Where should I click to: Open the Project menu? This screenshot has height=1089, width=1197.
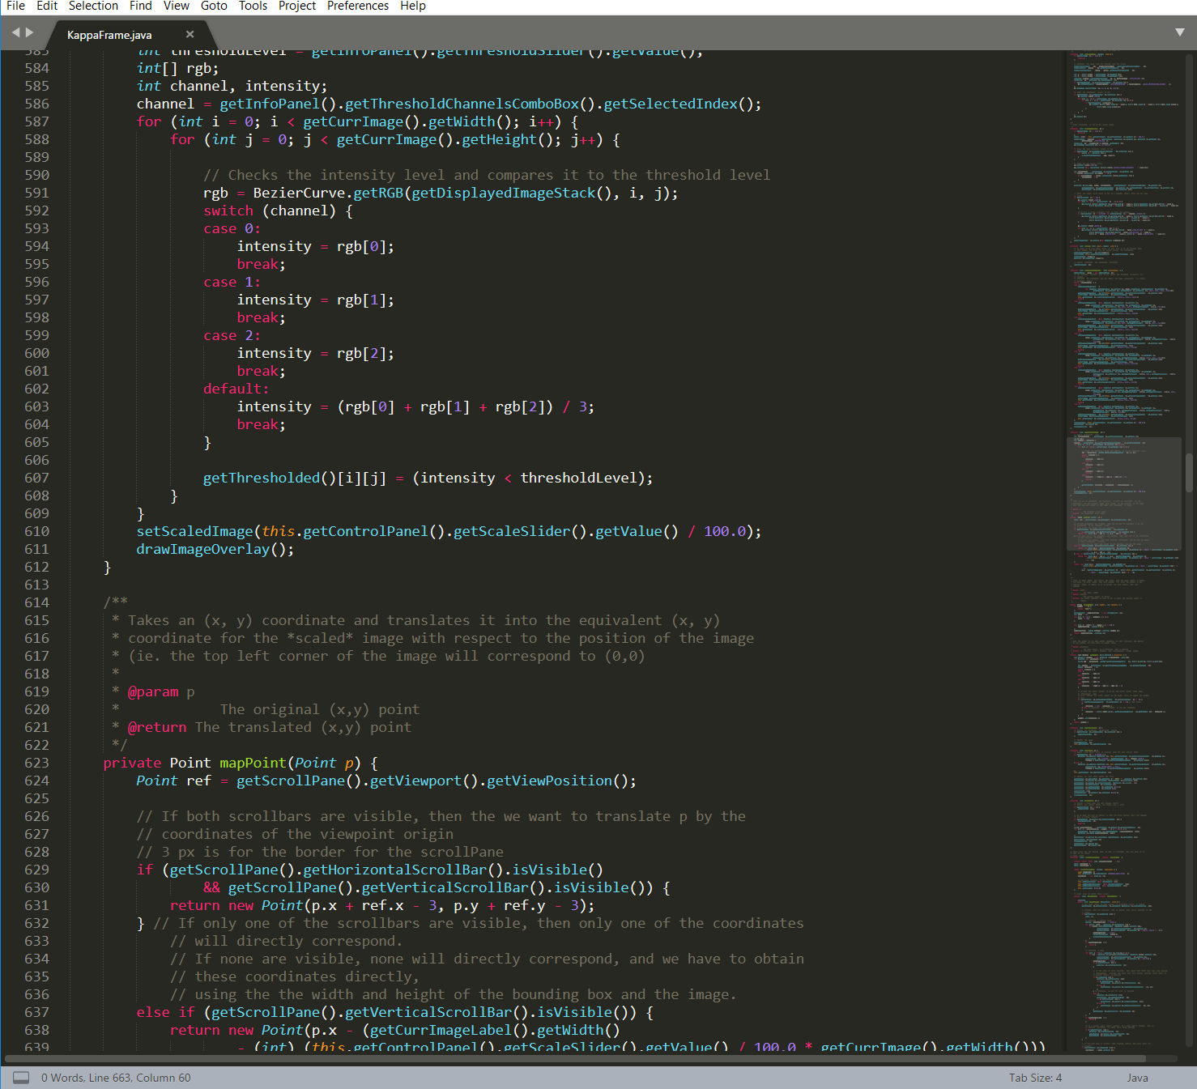coord(296,6)
